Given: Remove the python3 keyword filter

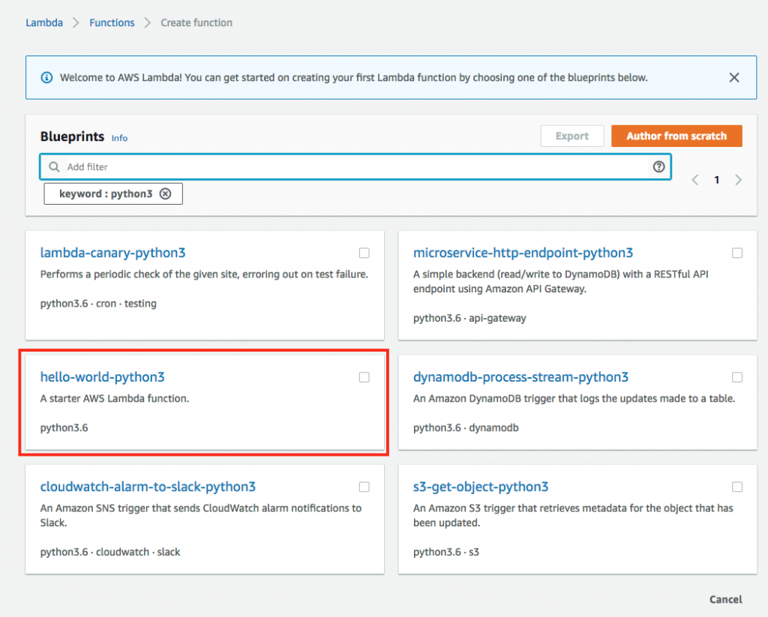Looking at the screenshot, I should pyautogui.click(x=166, y=193).
